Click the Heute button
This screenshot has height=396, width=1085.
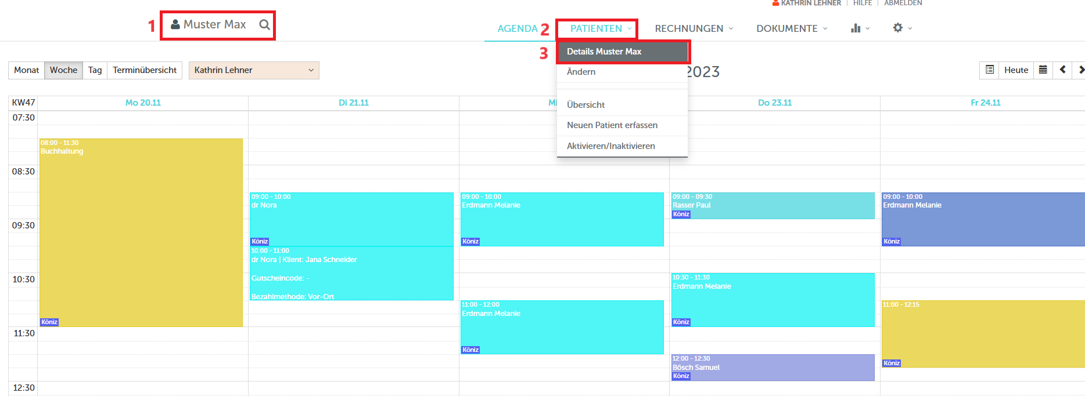click(1016, 70)
